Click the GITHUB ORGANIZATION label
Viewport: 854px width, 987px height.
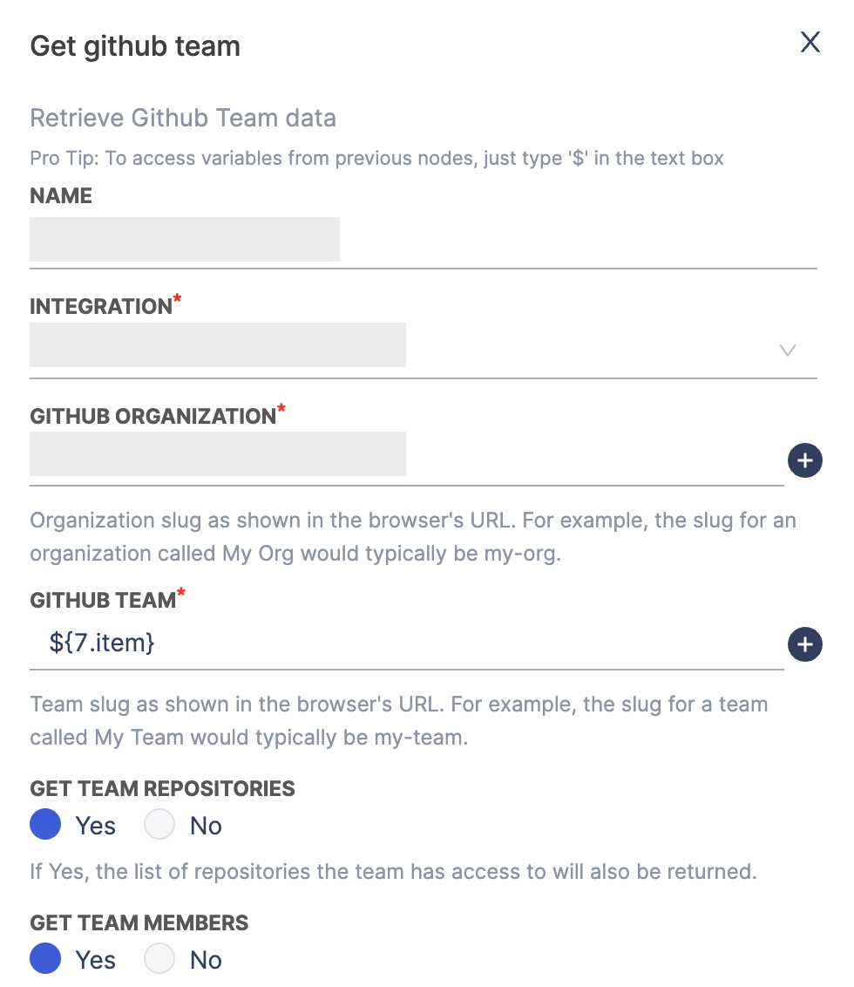[x=152, y=417]
